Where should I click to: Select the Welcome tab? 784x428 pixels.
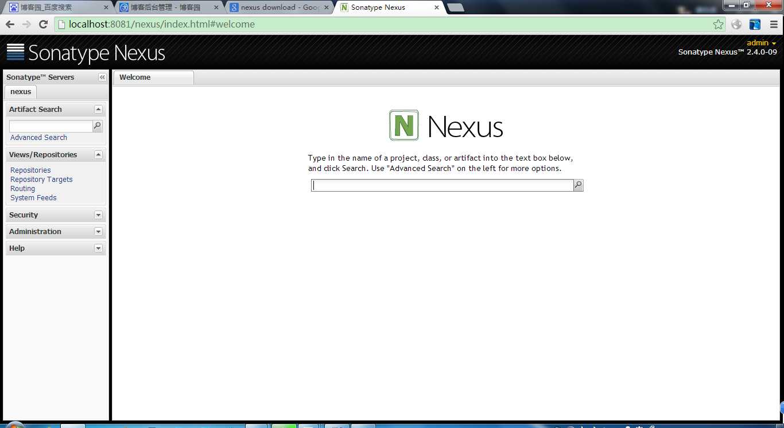tap(153, 77)
